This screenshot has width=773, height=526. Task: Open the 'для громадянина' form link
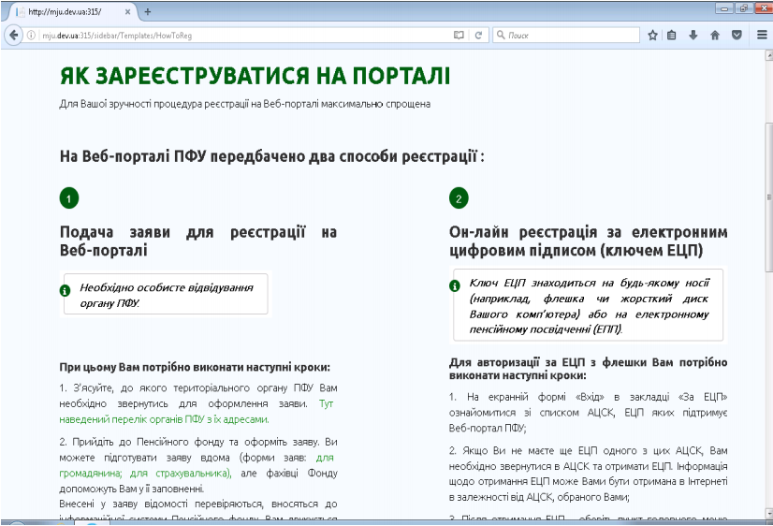[197, 465]
